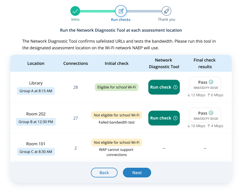Viewport: 242px width, 193px height.
Task: Click the upload arrow icon in Room 202's Run check
Action: 175,118
